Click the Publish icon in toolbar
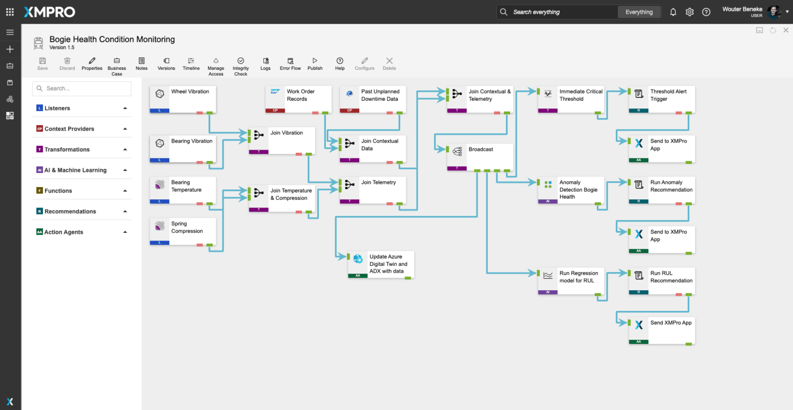The width and height of the screenshot is (793, 410). (315, 61)
